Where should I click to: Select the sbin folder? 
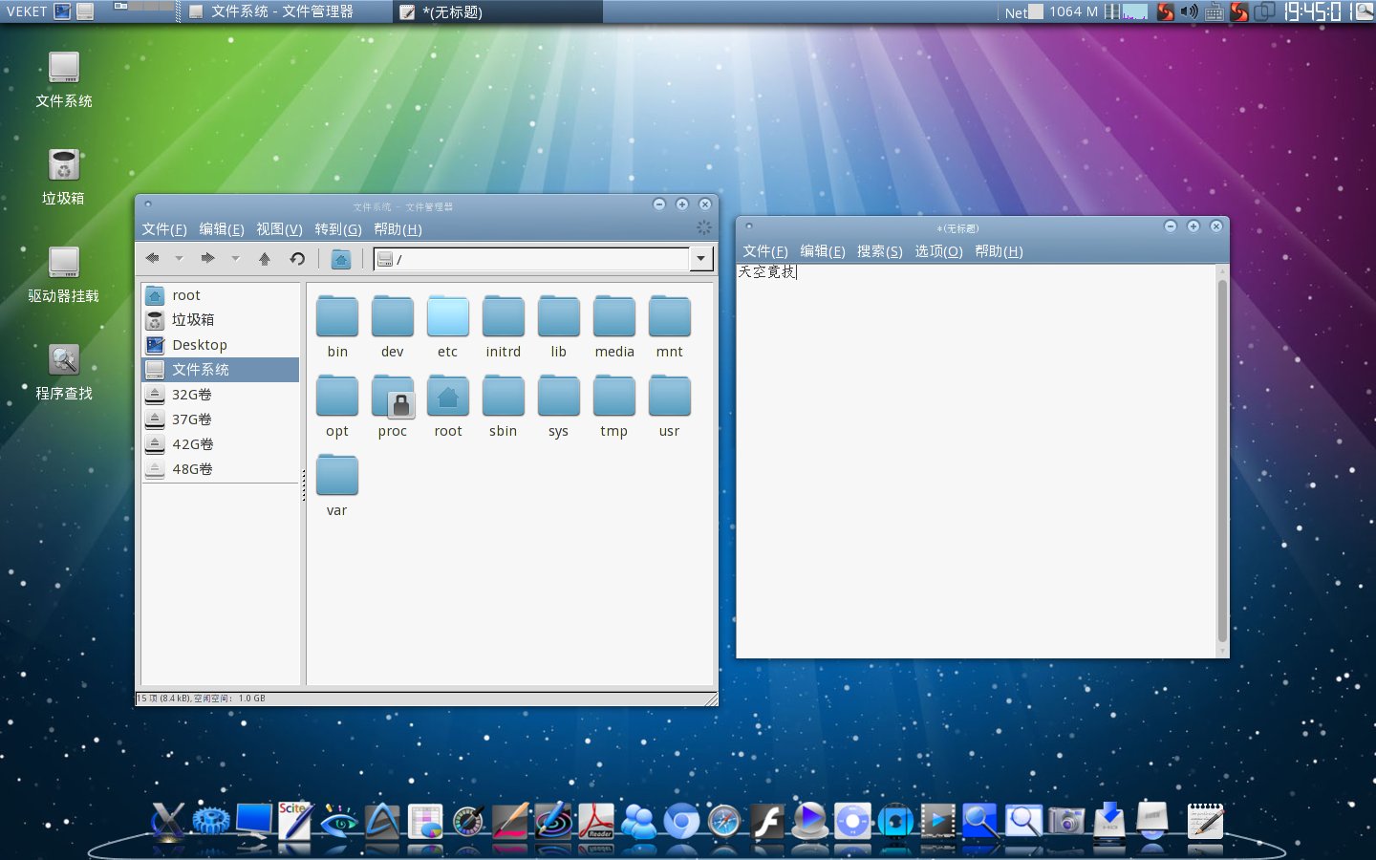504,406
